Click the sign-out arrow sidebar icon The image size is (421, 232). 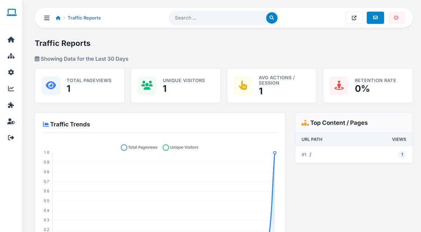(11, 138)
